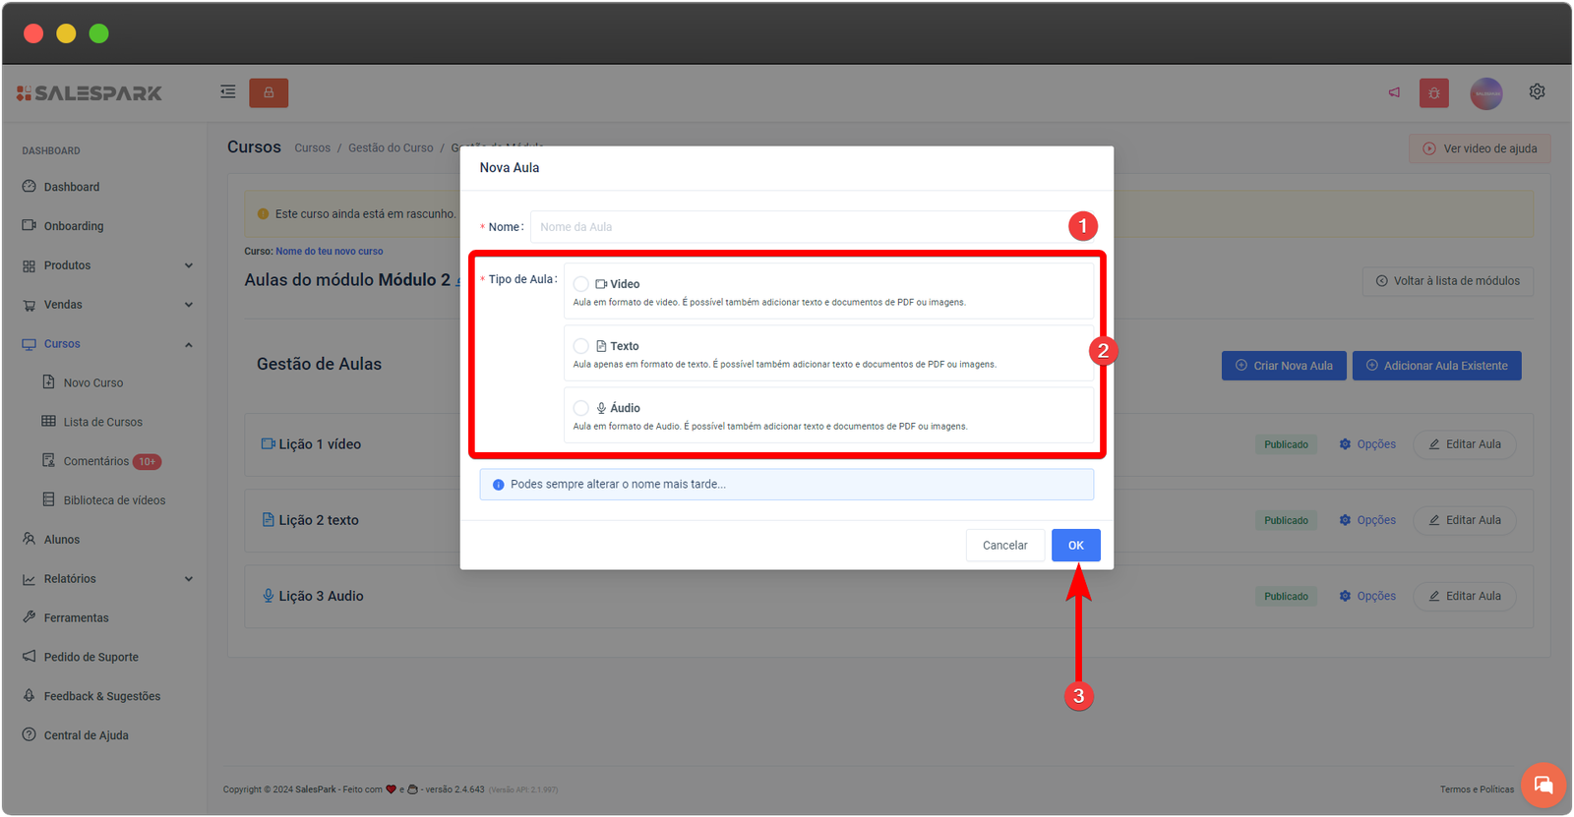Select the Áudio lesson type radio
The image size is (1574, 817).
[581, 408]
